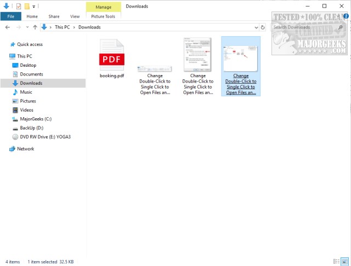Open the MajorGeeks (C:) drive
Viewport: 351px width, 266px height.
(x=36, y=119)
